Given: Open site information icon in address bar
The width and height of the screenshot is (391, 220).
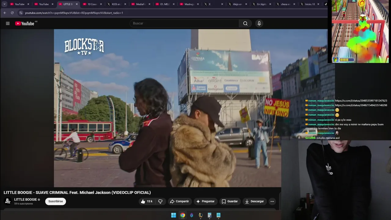Looking at the screenshot, I should click(x=21, y=13).
